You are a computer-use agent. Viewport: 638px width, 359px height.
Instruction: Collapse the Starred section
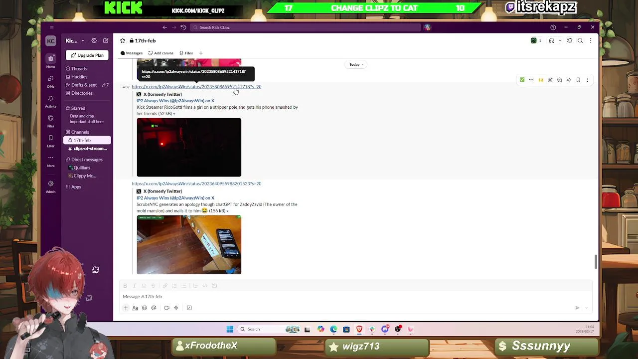point(76,108)
